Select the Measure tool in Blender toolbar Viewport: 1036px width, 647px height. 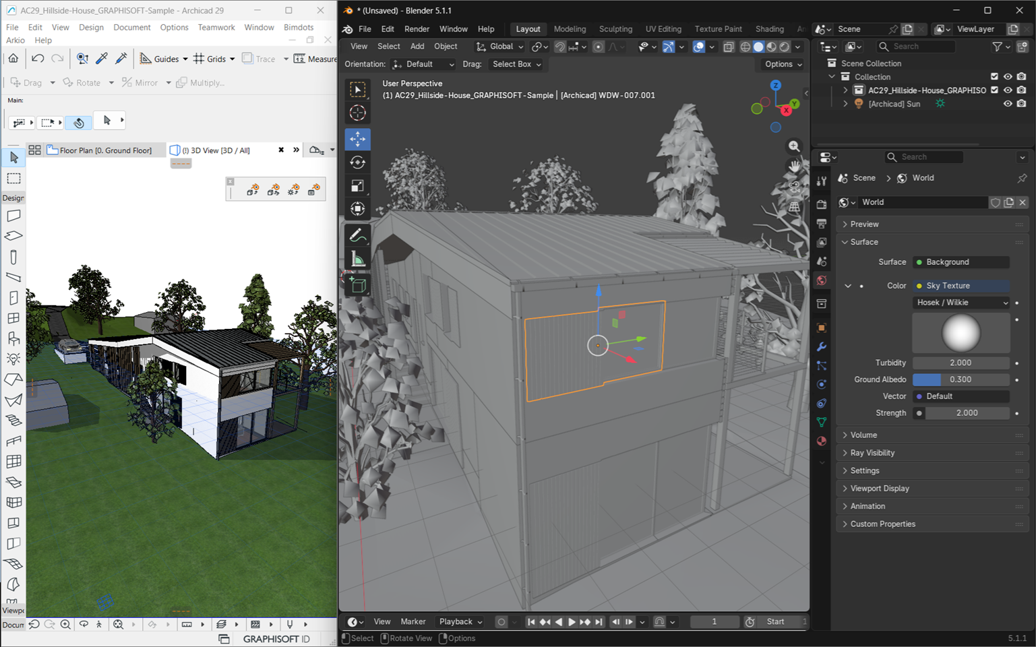click(358, 259)
